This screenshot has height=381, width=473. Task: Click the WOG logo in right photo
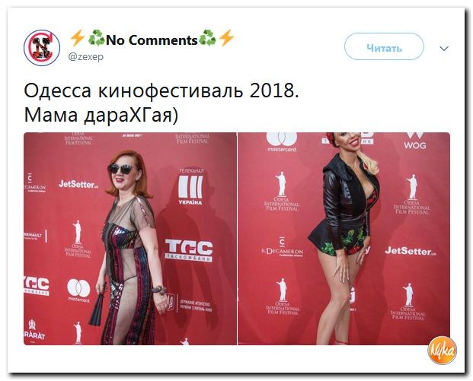415,141
